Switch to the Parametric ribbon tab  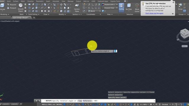(x=40, y=1)
